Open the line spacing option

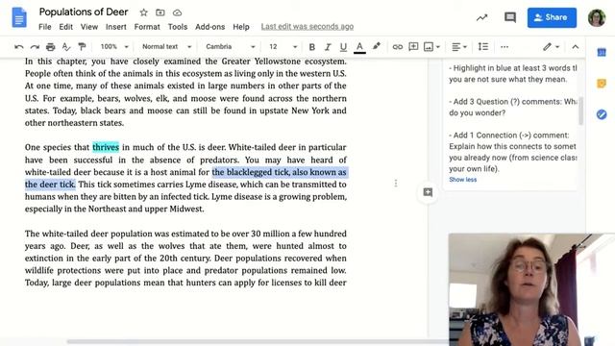click(483, 47)
